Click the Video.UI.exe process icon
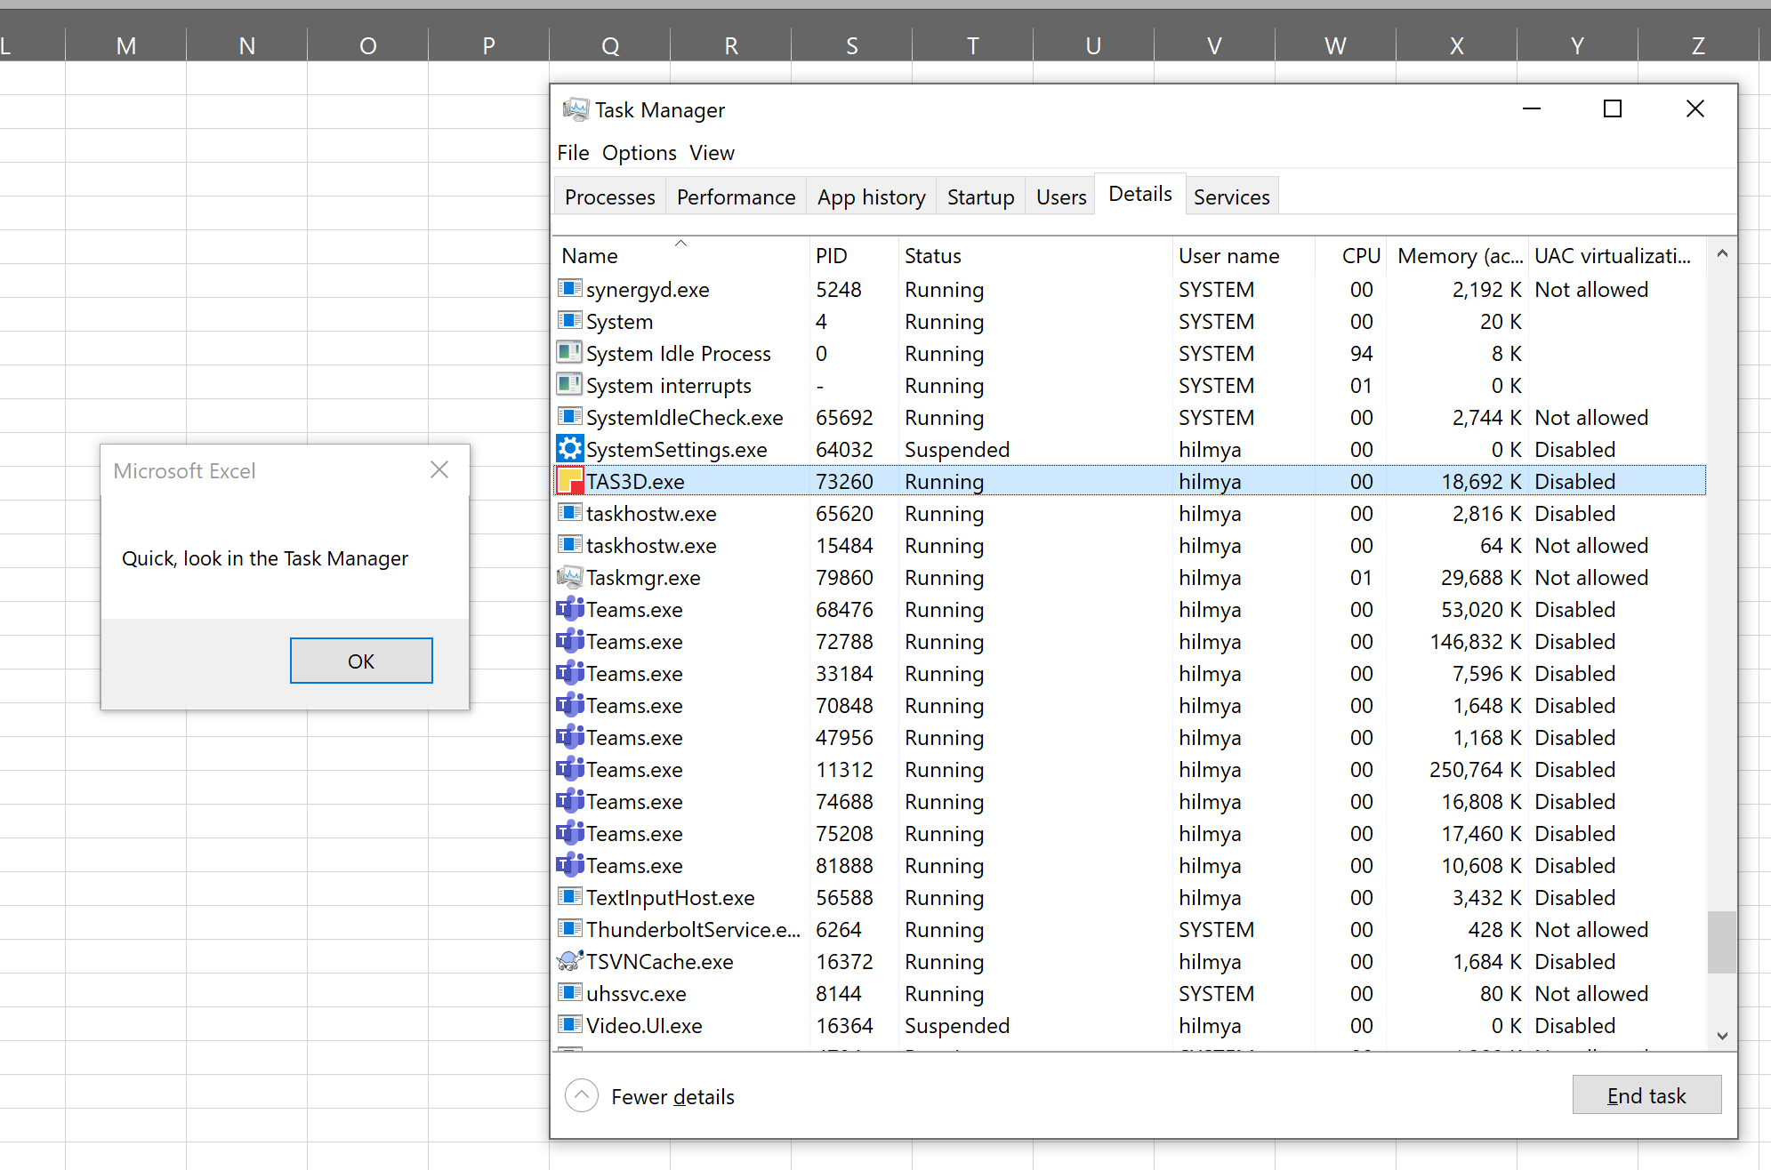This screenshot has width=1771, height=1170. tap(570, 1025)
